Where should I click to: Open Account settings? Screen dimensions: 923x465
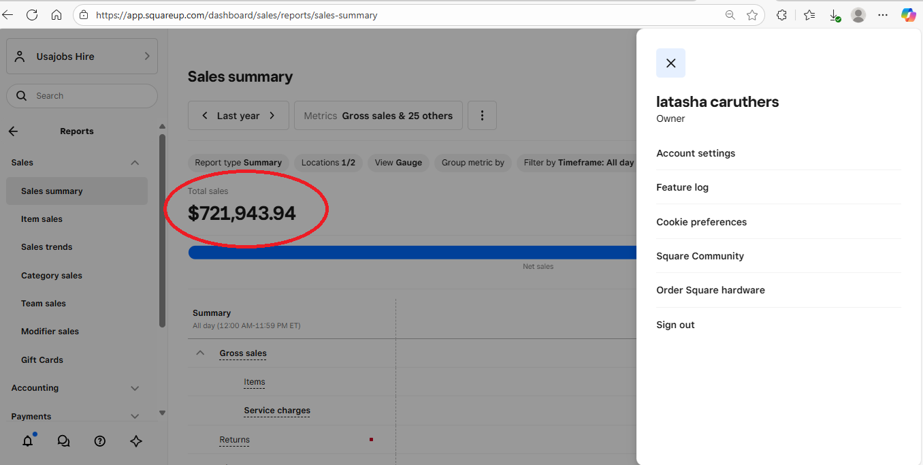[x=696, y=153]
